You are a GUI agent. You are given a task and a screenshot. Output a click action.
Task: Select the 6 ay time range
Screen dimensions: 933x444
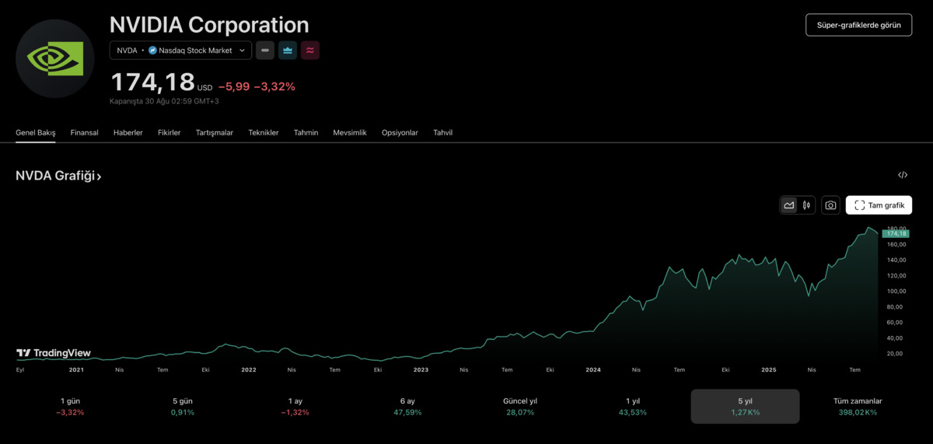point(407,407)
